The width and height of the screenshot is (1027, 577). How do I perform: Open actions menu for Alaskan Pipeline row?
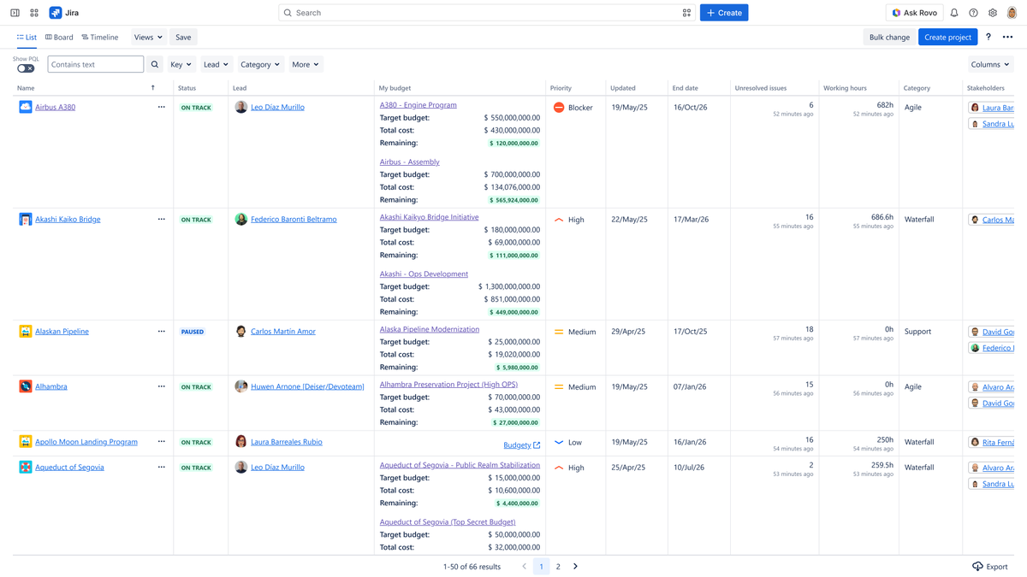161,331
